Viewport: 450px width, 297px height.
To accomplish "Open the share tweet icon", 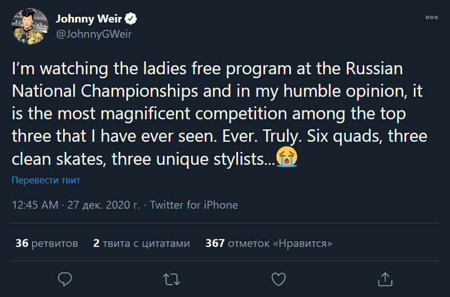I will (385, 278).
